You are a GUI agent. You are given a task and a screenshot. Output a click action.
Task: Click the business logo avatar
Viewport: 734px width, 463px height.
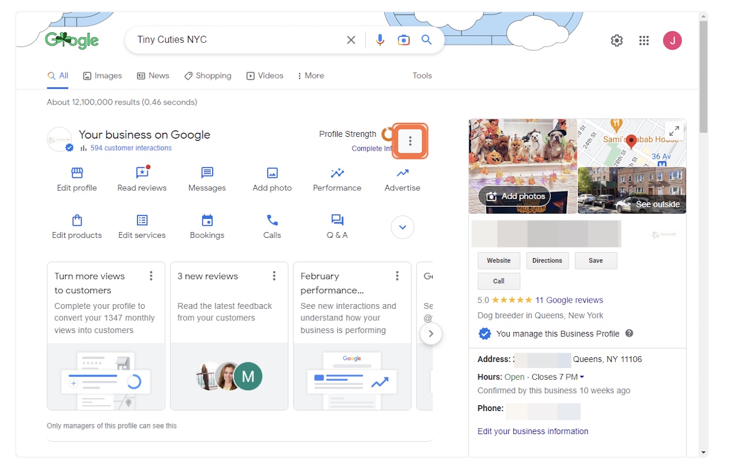coord(60,139)
